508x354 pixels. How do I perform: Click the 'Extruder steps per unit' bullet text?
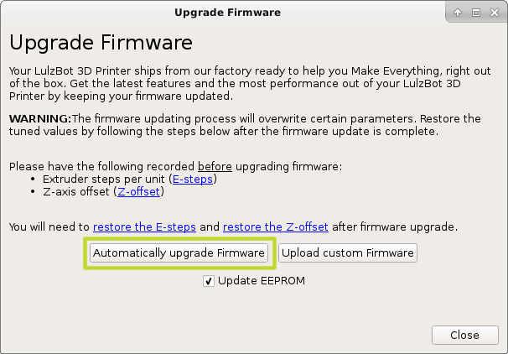[104, 180]
